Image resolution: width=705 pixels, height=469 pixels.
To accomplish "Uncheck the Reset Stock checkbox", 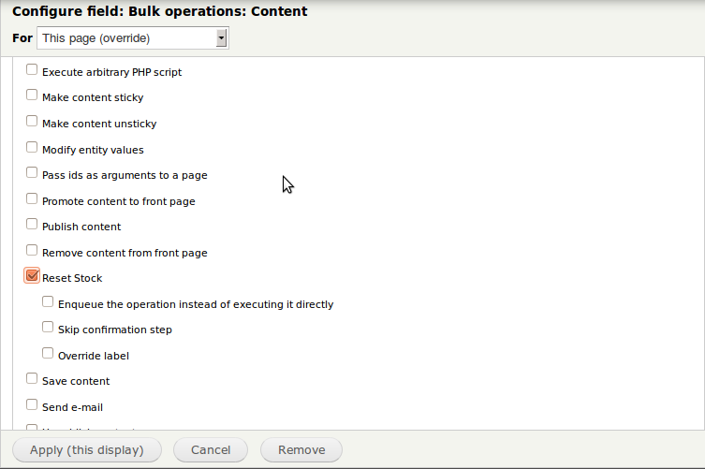I will (x=32, y=276).
